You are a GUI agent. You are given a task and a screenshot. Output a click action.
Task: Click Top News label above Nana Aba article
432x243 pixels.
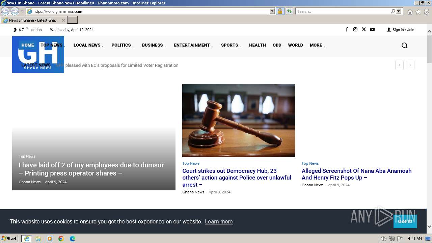point(310,163)
